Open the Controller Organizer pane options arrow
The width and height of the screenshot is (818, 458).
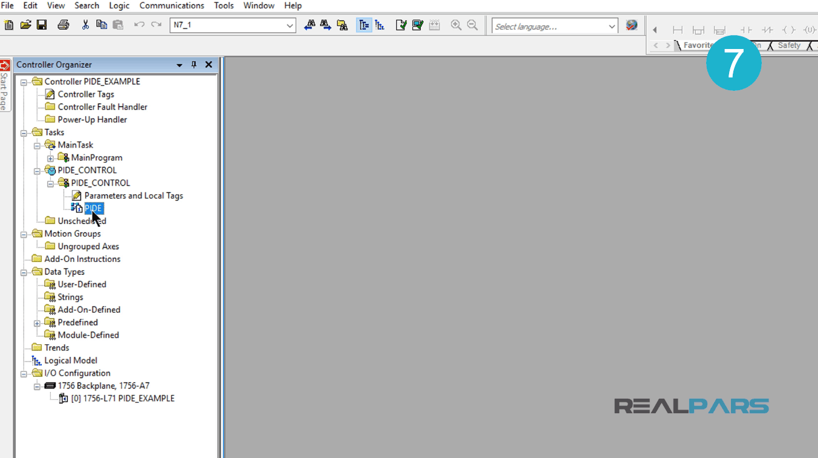[x=180, y=65]
